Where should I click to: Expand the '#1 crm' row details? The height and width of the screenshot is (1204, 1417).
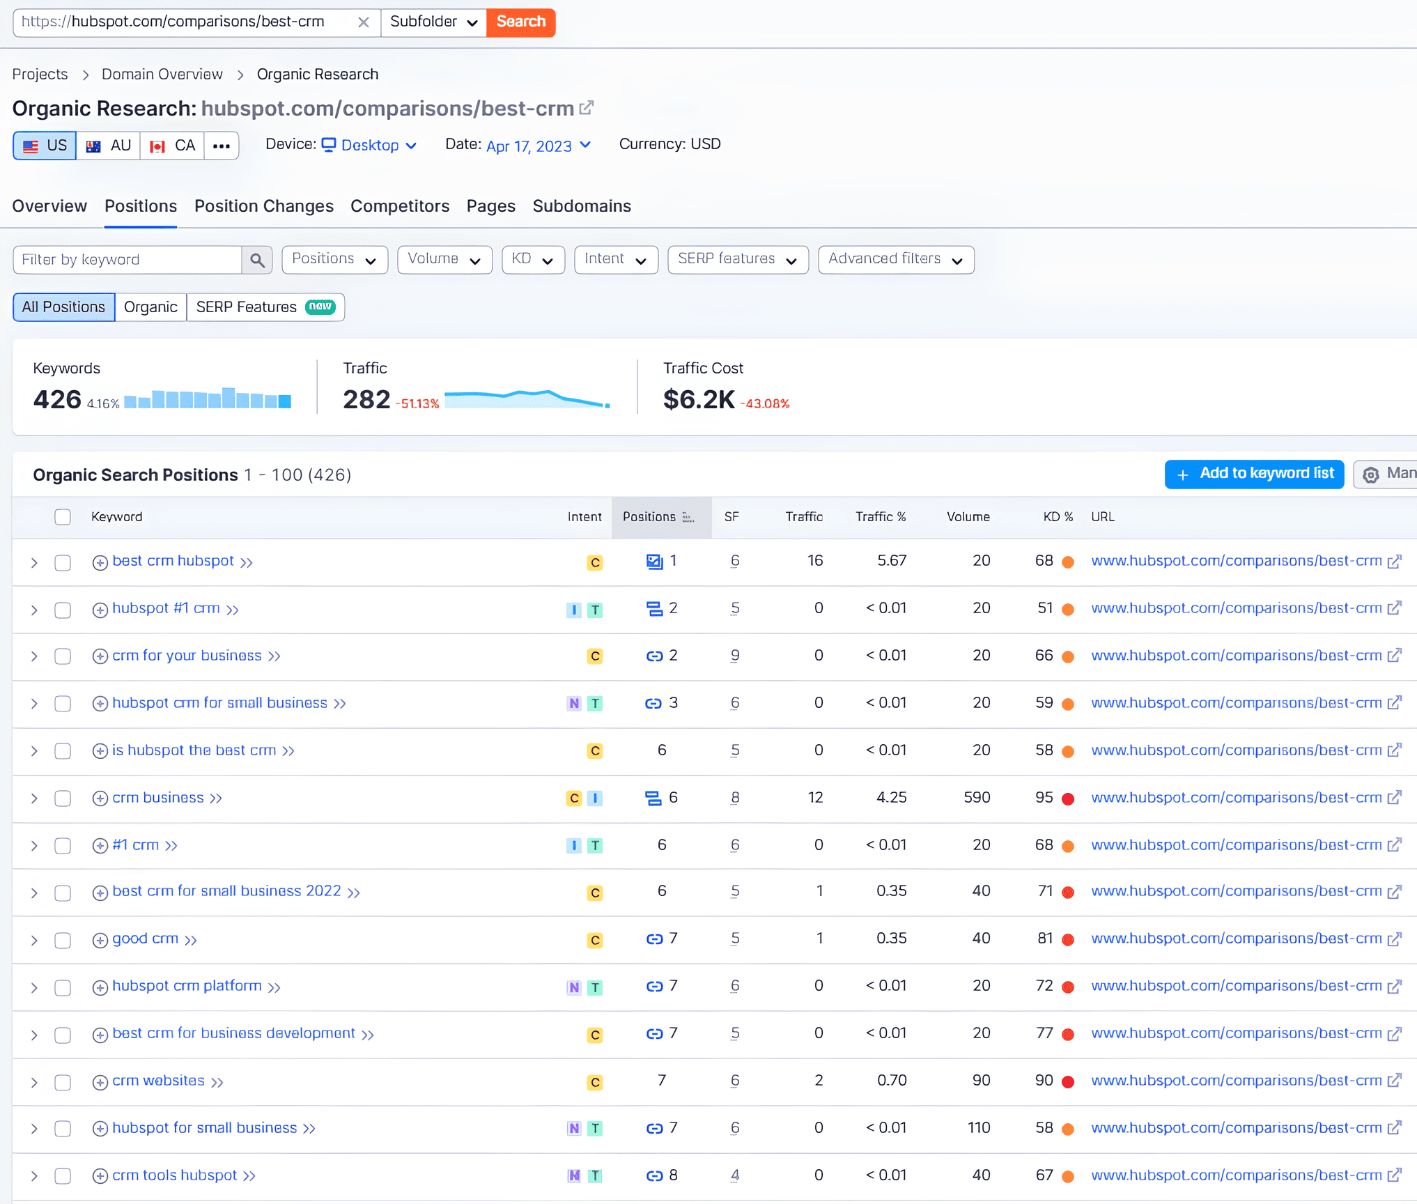[x=33, y=846]
